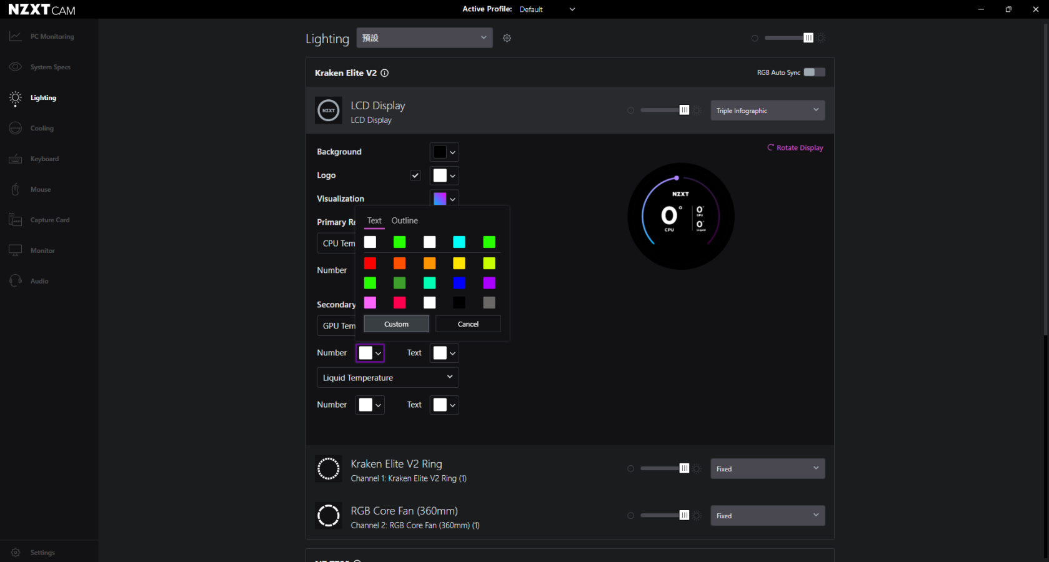Screen dimensions: 1049x562
Task: Click the Kraken Elite V2 info icon
Action: [x=385, y=73]
